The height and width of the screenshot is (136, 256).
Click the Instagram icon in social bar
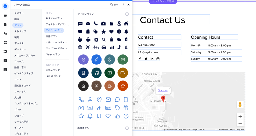158,59
